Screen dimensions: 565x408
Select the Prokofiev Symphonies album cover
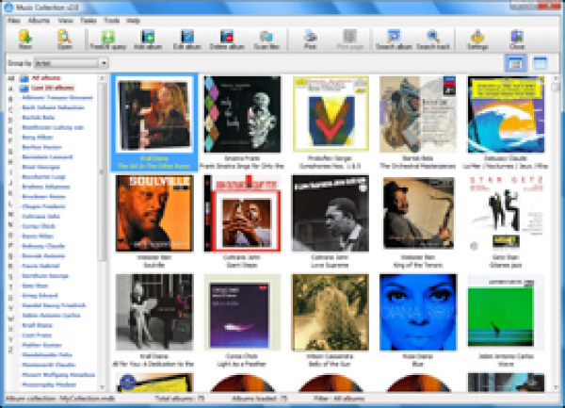tap(331, 114)
